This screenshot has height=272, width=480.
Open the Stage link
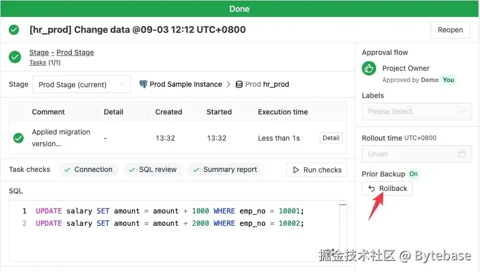click(39, 52)
